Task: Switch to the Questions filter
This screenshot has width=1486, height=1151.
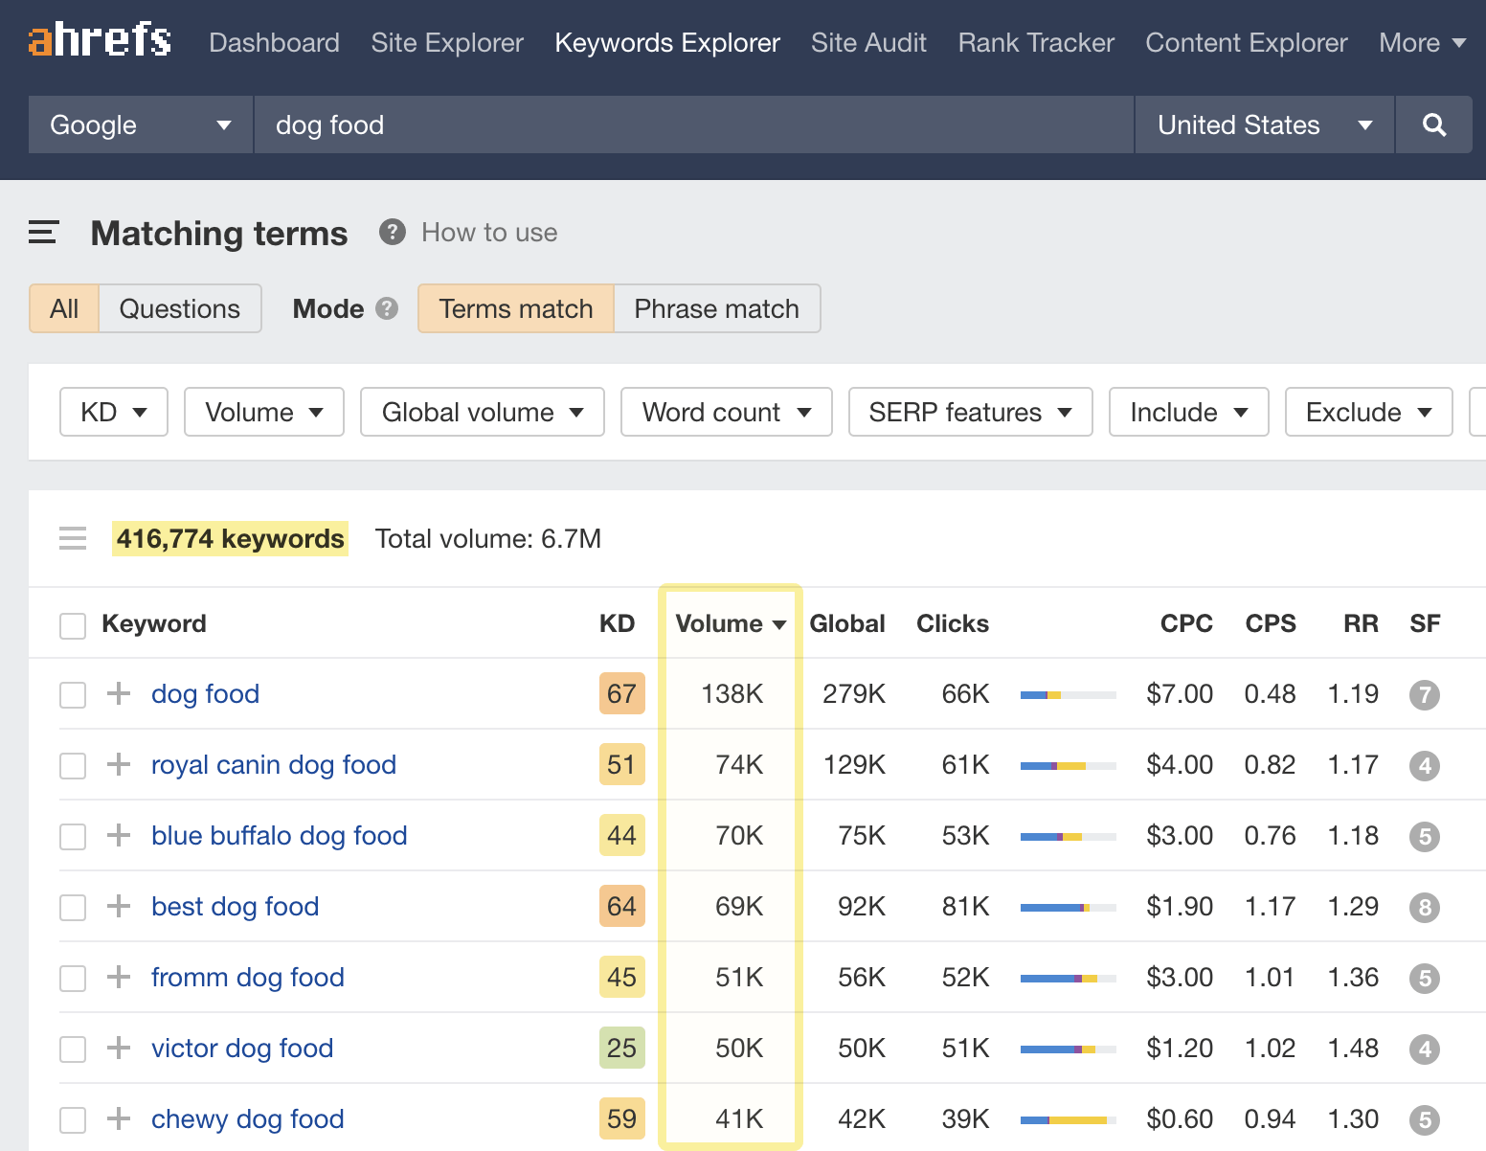Action: pos(179,308)
